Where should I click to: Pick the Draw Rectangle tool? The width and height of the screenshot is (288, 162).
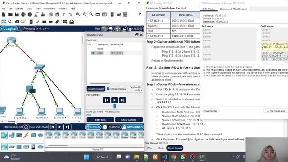(x=44, y=22)
